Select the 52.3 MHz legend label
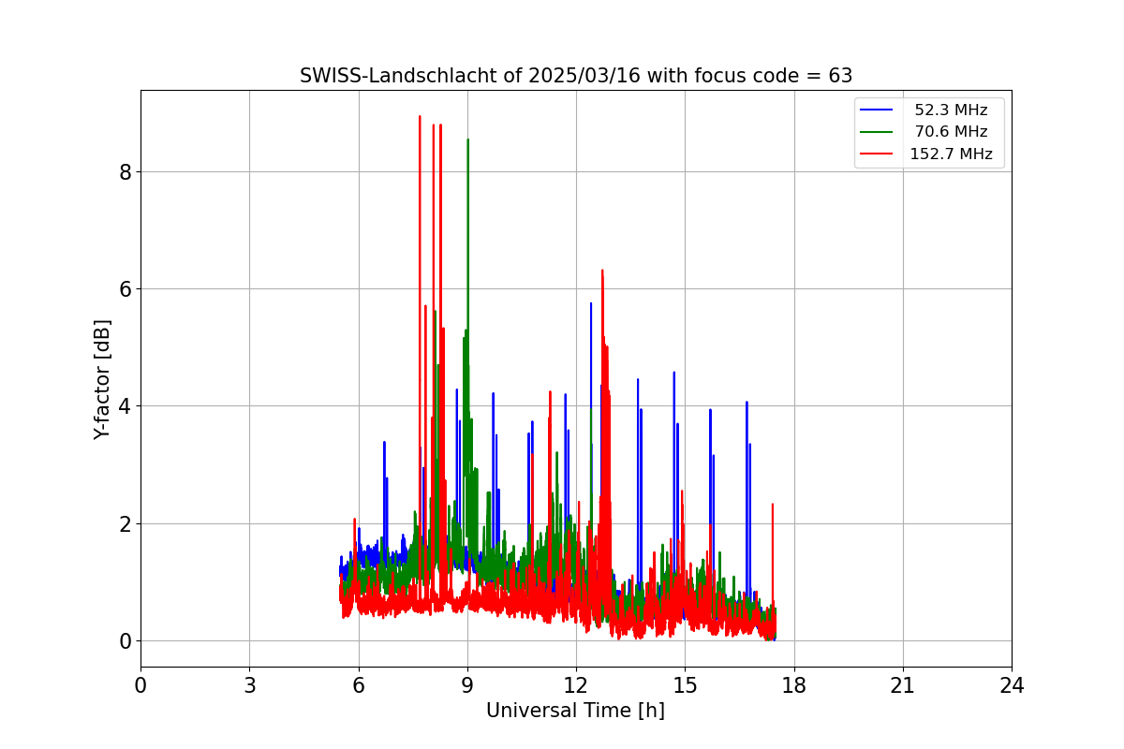Viewport: 1124px width, 749px height. pyautogui.click(x=951, y=110)
